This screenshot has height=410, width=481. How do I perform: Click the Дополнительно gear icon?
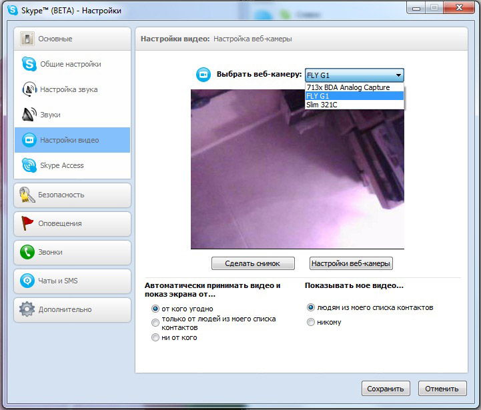pyautogui.click(x=27, y=309)
